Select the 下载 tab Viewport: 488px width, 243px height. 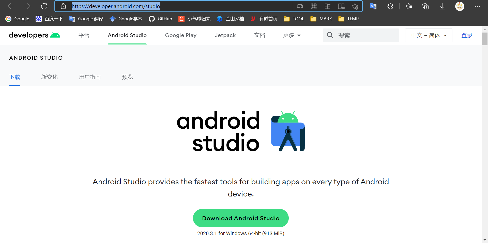(x=14, y=77)
